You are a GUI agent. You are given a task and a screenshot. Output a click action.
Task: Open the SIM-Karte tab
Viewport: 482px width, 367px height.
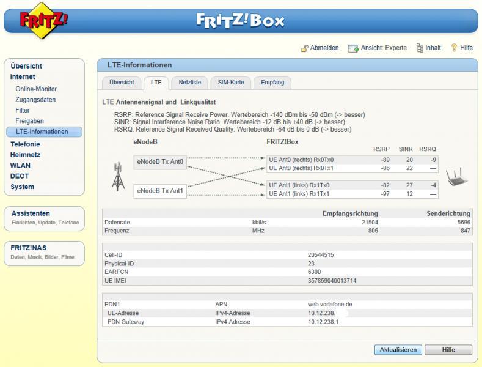231,83
